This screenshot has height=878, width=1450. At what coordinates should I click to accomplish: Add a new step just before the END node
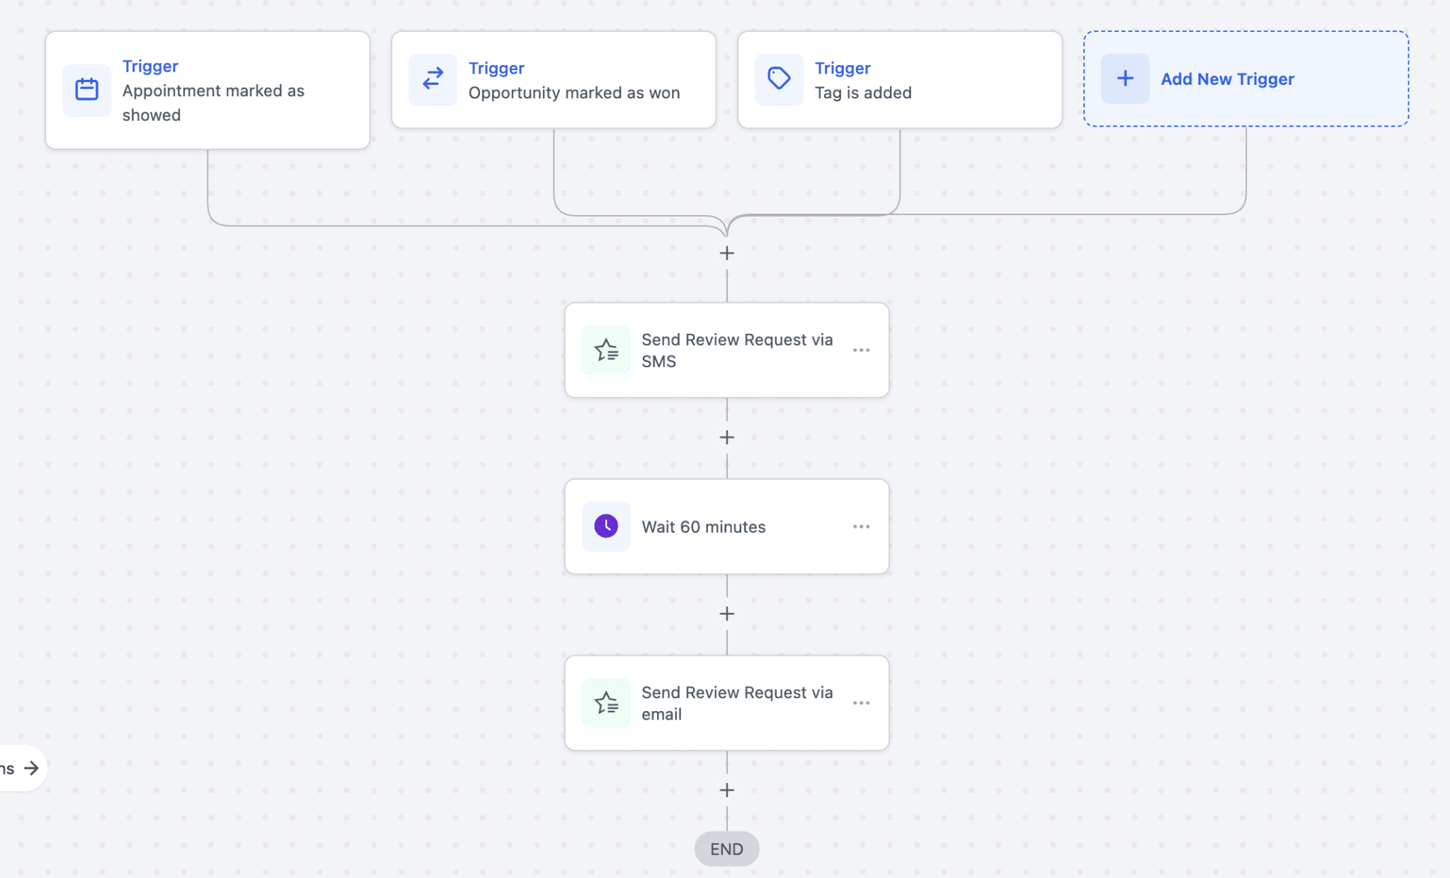pos(726,790)
